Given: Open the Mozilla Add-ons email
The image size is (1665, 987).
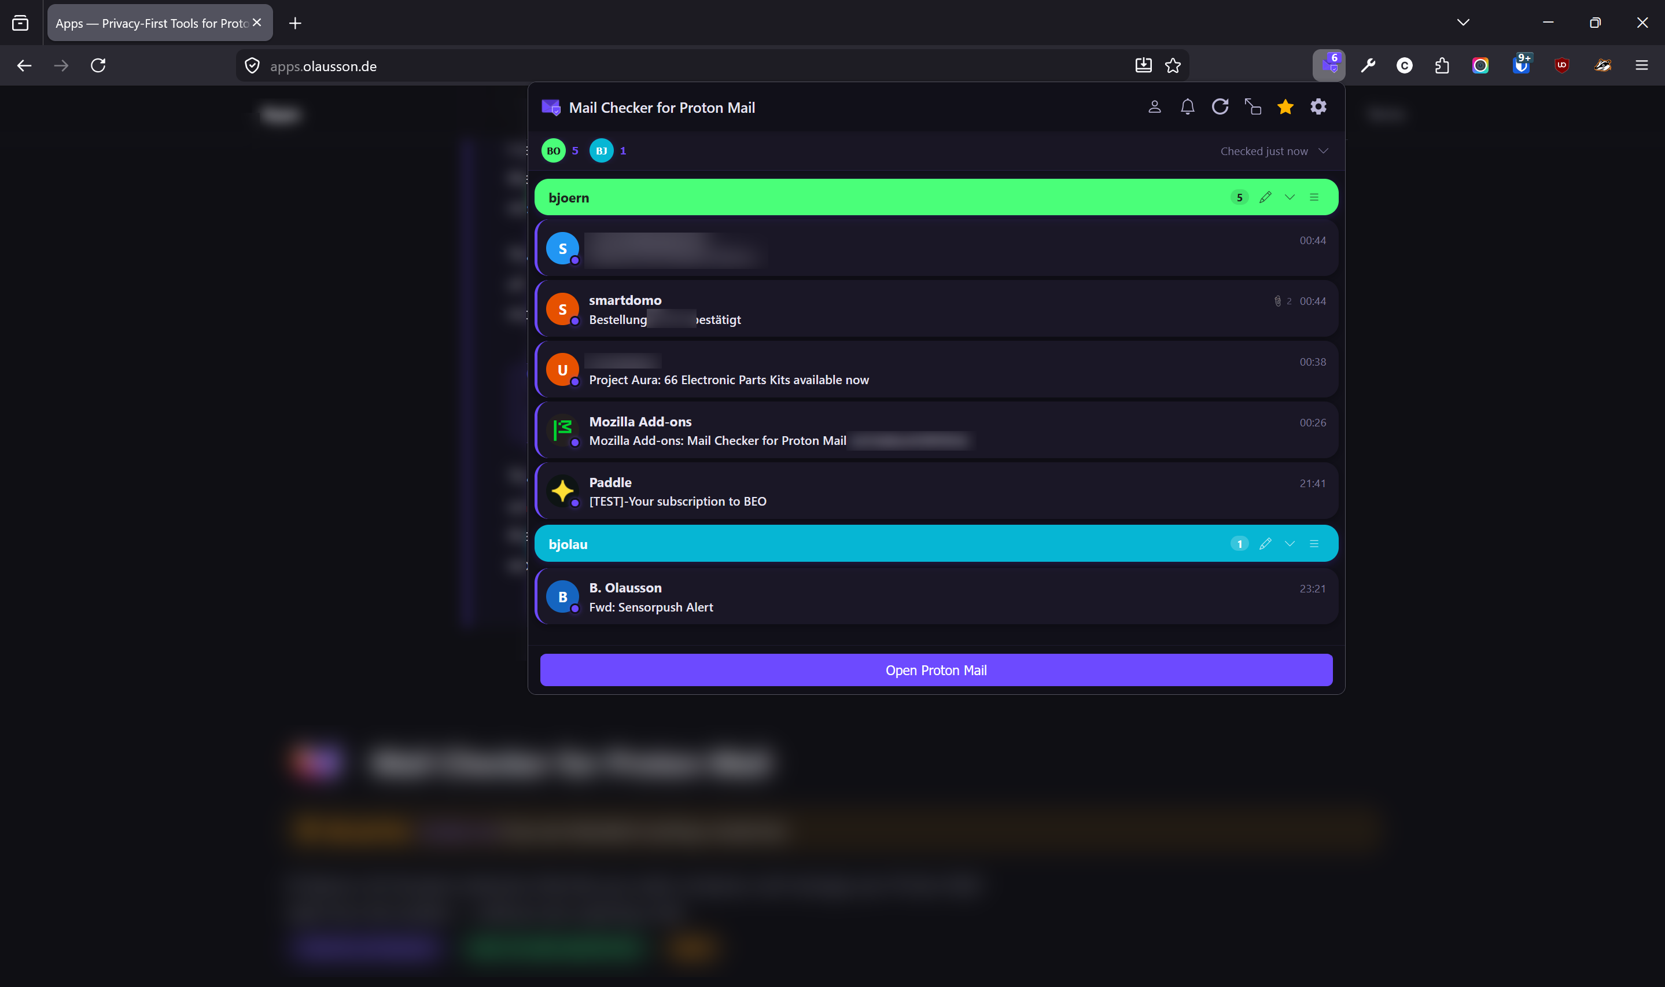Looking at the screenshot, I should coord(936,430).
